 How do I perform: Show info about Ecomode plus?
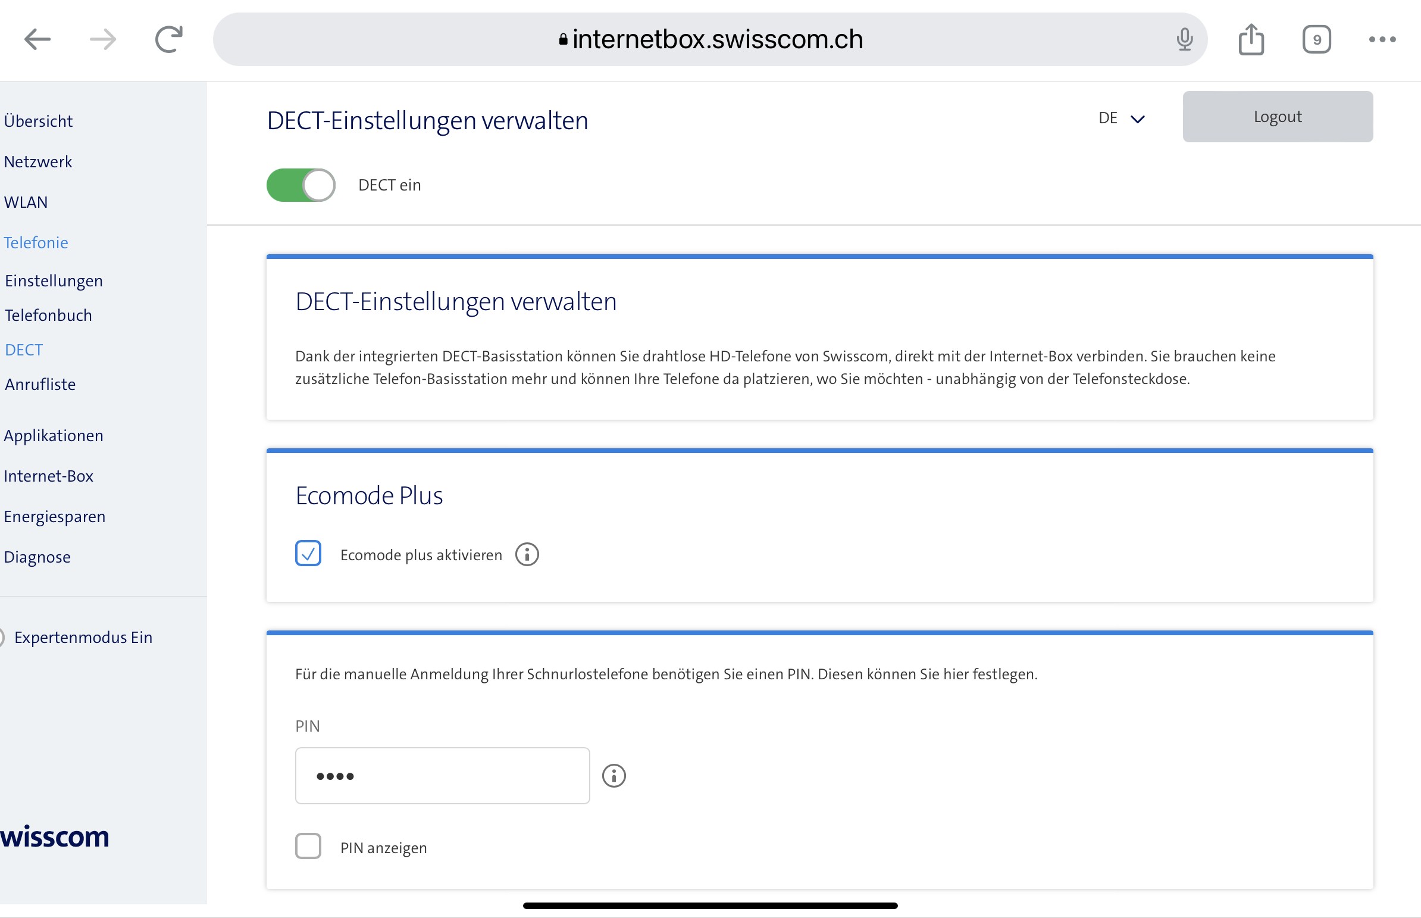coord(527,554)
